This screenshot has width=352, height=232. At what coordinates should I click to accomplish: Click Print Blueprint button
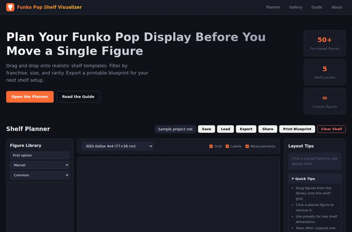(x=297, y=129)
